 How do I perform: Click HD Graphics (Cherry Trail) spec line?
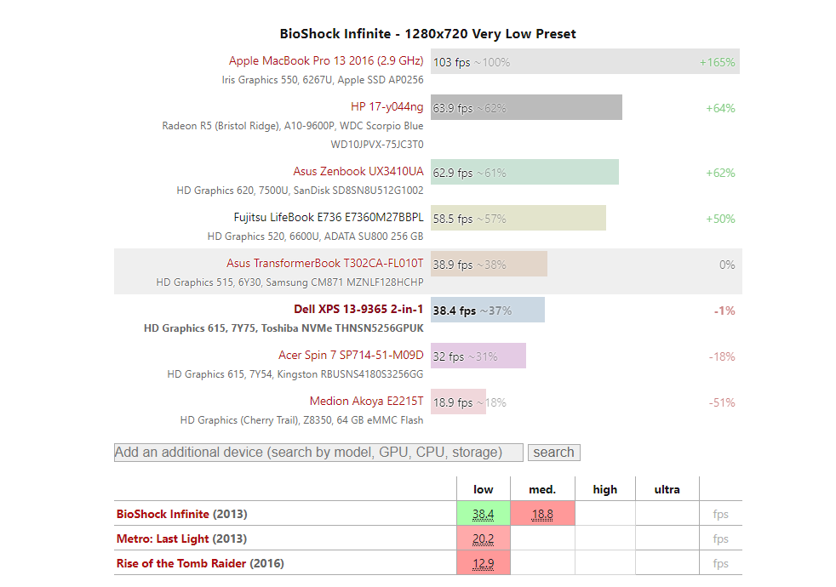[301, 419]
